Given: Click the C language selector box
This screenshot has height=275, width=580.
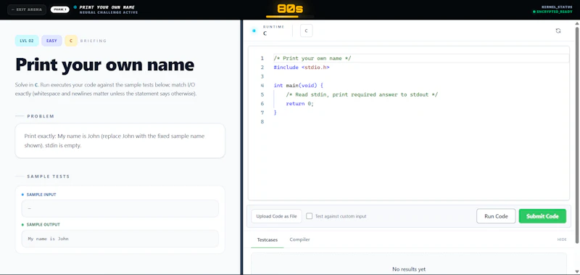Looking at the screenshot, I should 306,30.
